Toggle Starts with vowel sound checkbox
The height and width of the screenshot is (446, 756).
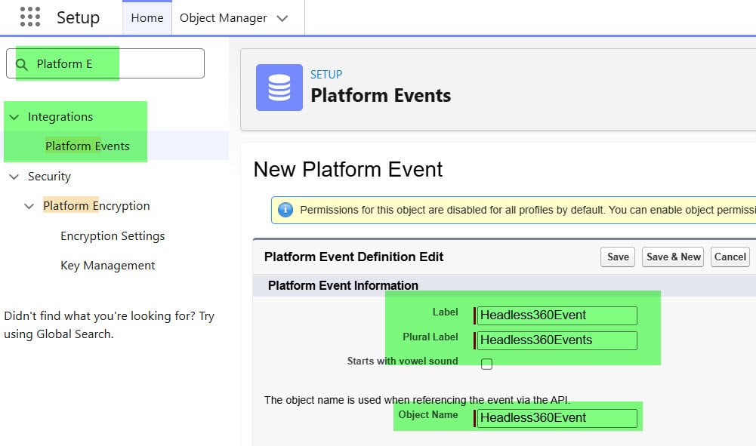point(486,364)
